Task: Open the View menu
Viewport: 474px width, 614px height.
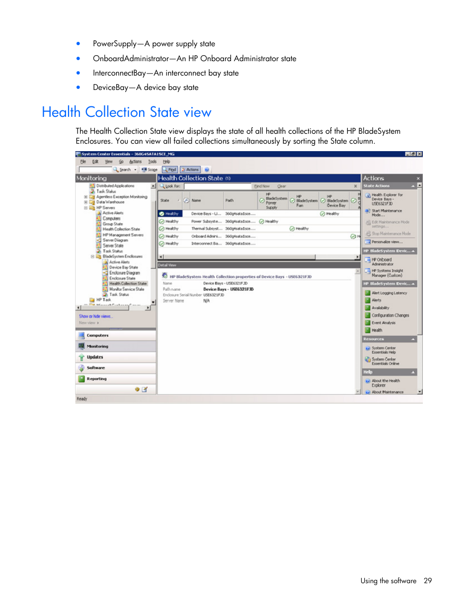Action: click(108, 162)
